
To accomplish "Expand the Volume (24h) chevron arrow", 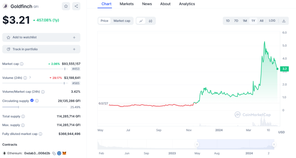I will click(30, 78).
